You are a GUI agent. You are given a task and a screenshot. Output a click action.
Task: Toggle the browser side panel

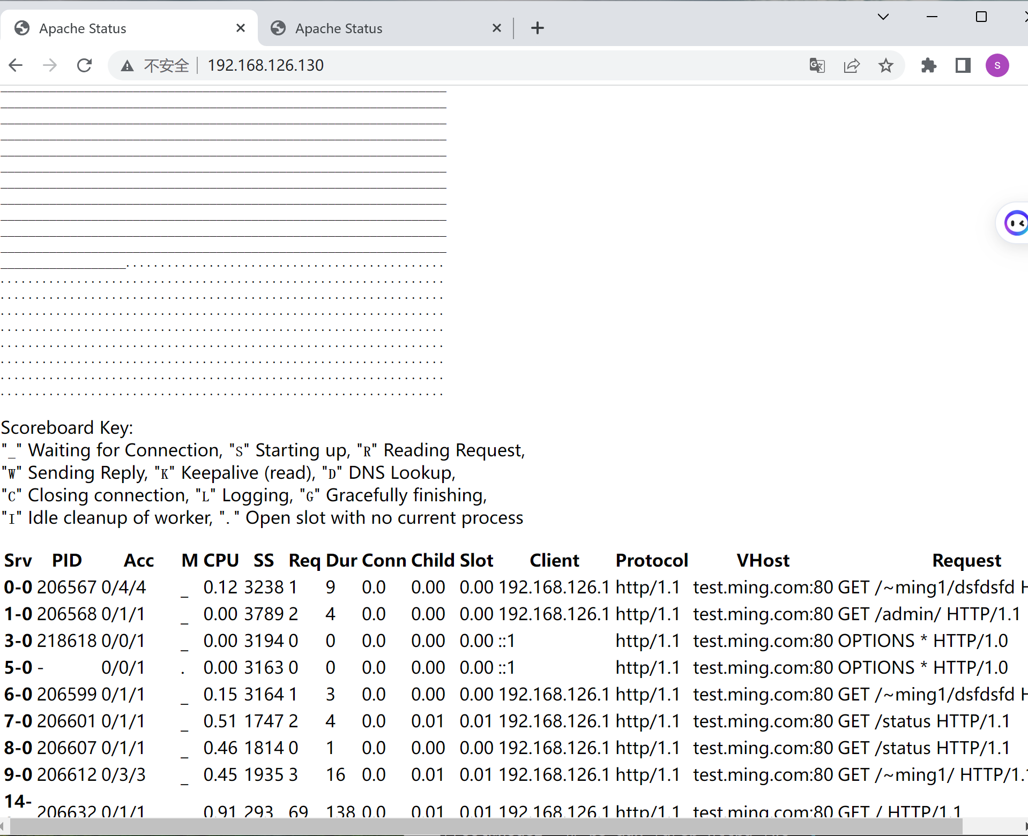point(963,65)
